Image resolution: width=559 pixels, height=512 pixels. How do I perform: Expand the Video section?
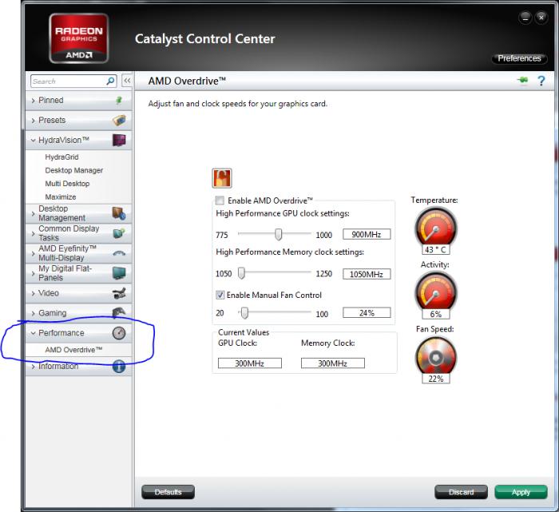78,293
